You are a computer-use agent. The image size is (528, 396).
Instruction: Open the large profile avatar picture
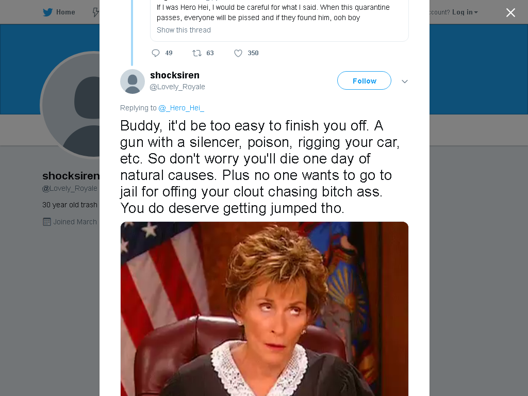[70, 104]
